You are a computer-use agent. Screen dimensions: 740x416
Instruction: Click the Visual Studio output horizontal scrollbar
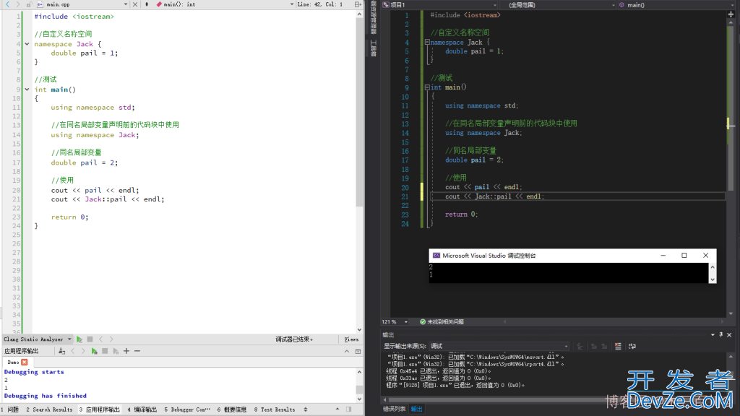click(x=557, y=400)
